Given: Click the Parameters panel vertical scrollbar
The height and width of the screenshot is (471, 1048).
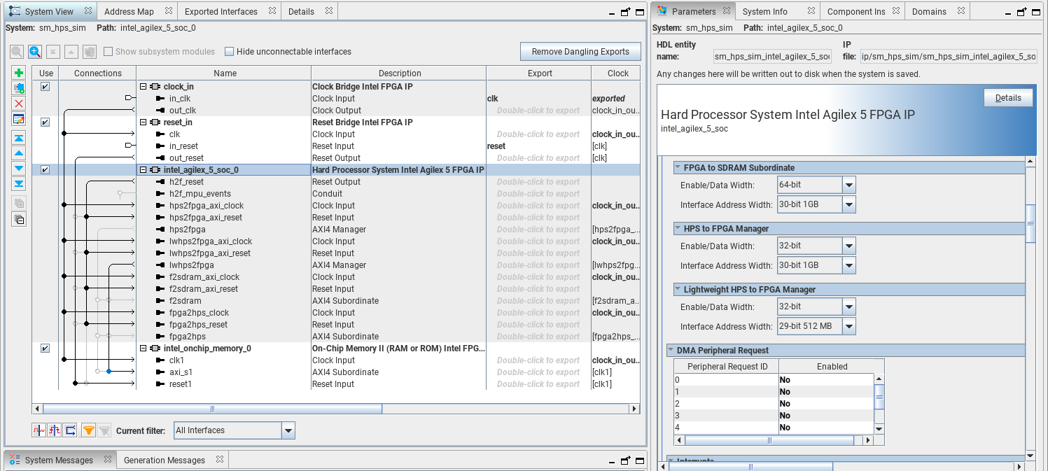Looking at the screenshot, I should (1030, 224).
